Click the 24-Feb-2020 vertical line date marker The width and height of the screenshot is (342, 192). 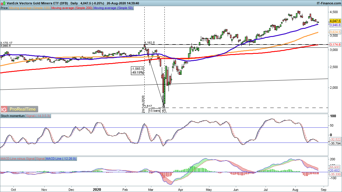pos(143,104)
